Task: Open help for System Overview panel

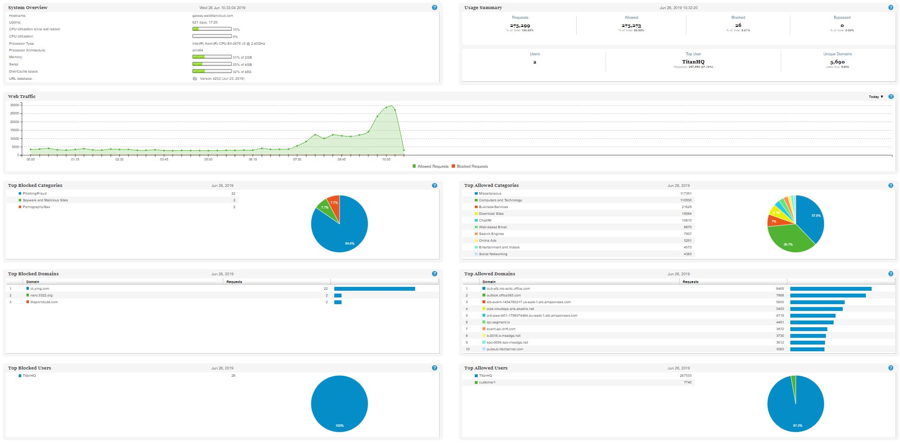Action: 434,8
